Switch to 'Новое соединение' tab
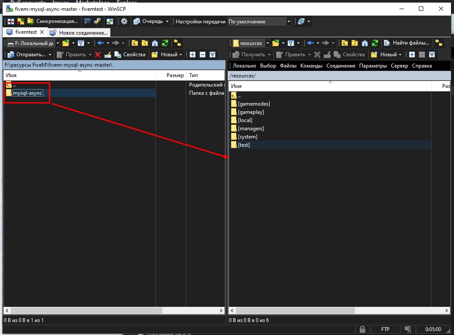 (79, 32)
